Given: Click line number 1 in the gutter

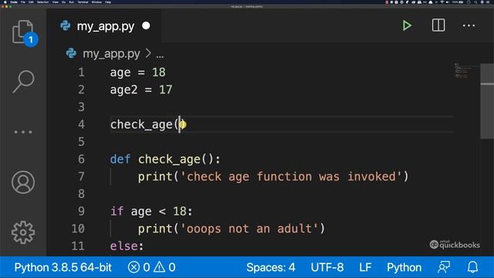Looking at the screenshot, I should point(81,73).
